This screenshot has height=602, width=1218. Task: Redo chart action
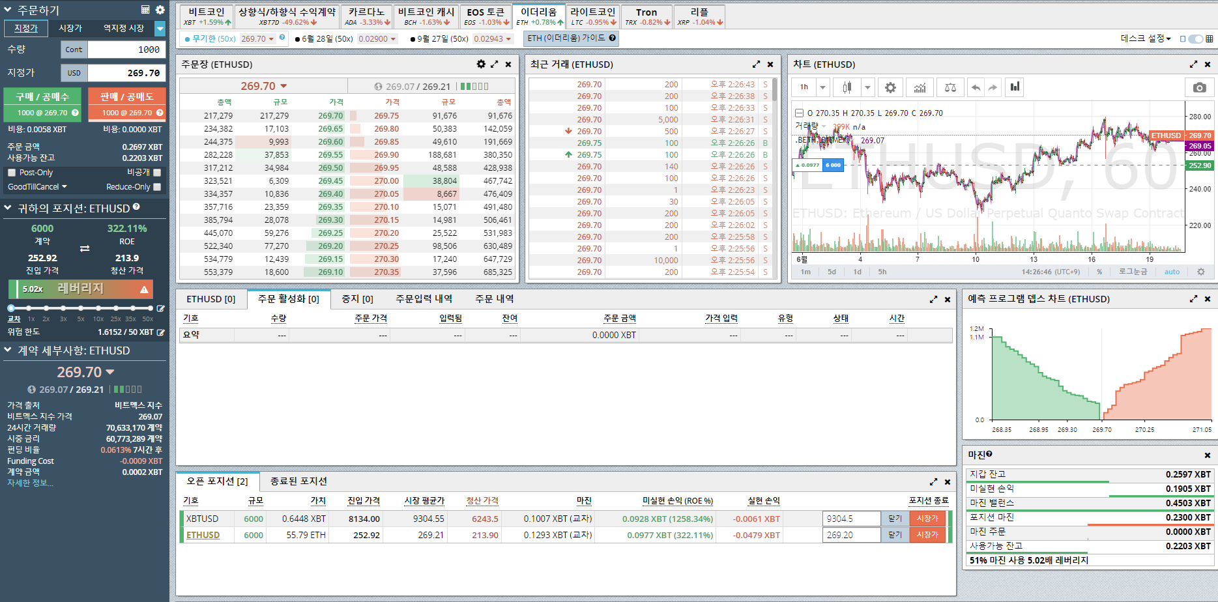coord(993,87)
